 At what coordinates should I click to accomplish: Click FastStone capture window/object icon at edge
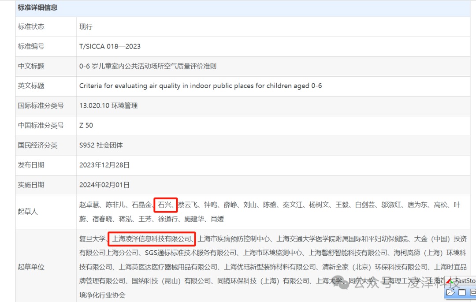[472, 292]
